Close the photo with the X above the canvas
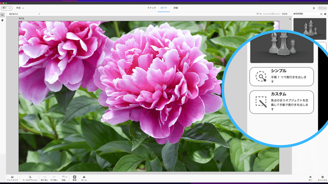 [x=290, y=19]
